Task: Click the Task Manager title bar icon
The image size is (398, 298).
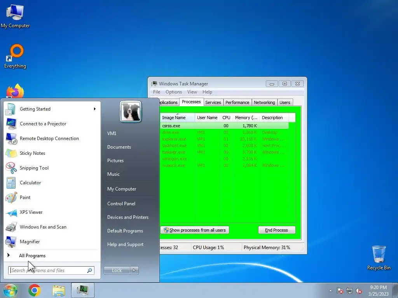Action: point(154,84)
